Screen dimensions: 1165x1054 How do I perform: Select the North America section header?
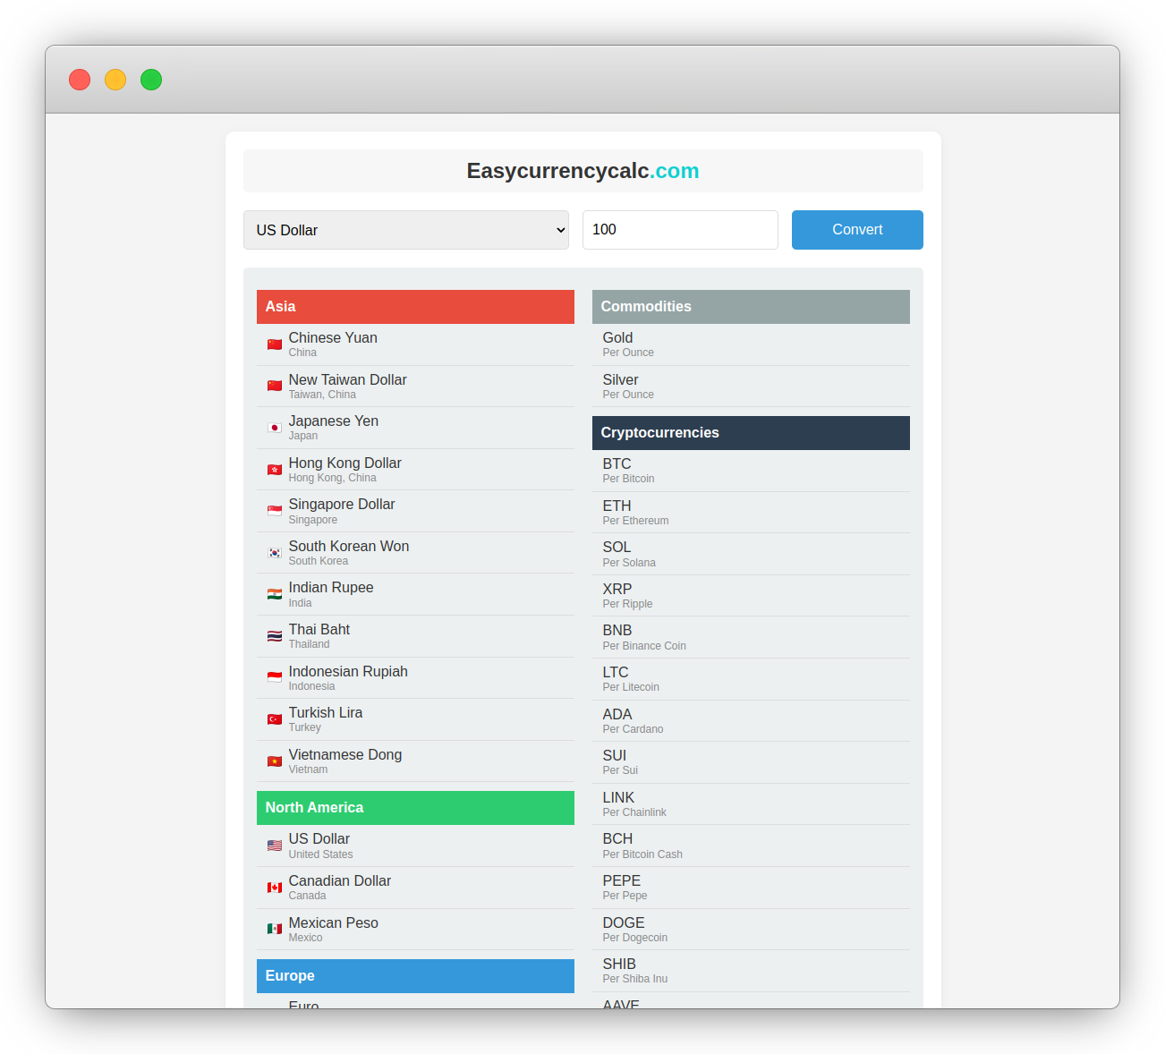pos(415,808)
